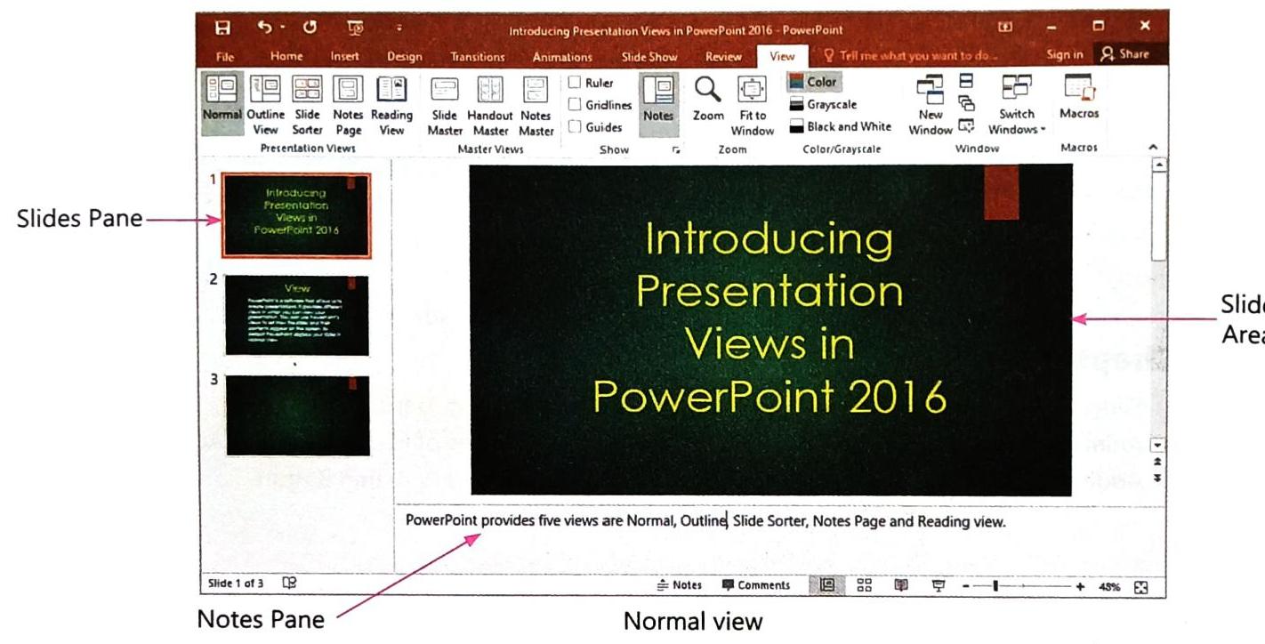
Task: Click the Share button
Action: click(1124, 54)
